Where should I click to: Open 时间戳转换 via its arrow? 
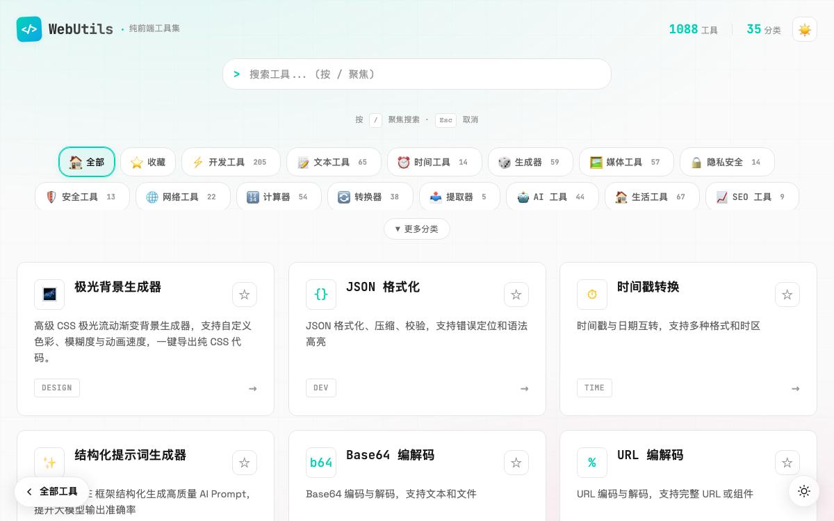click(796, 388)
